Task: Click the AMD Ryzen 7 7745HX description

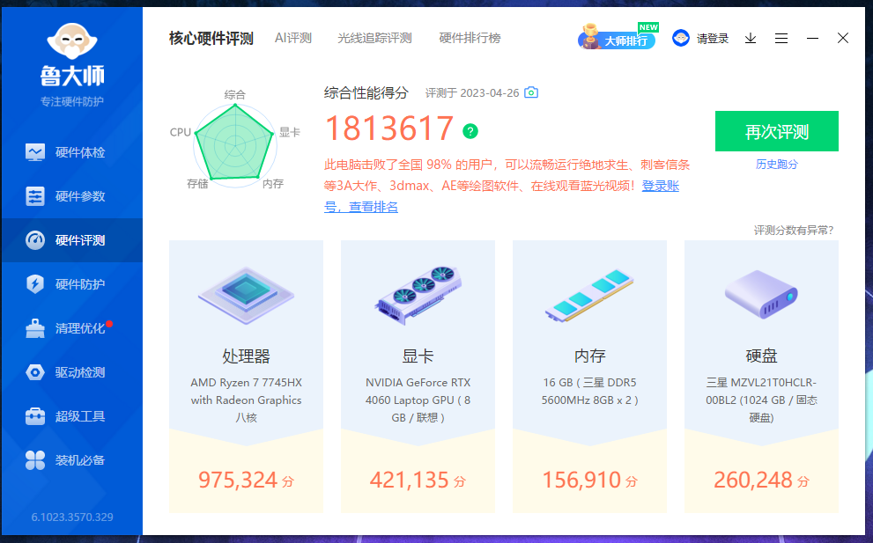Action: (x=246, y=400)
